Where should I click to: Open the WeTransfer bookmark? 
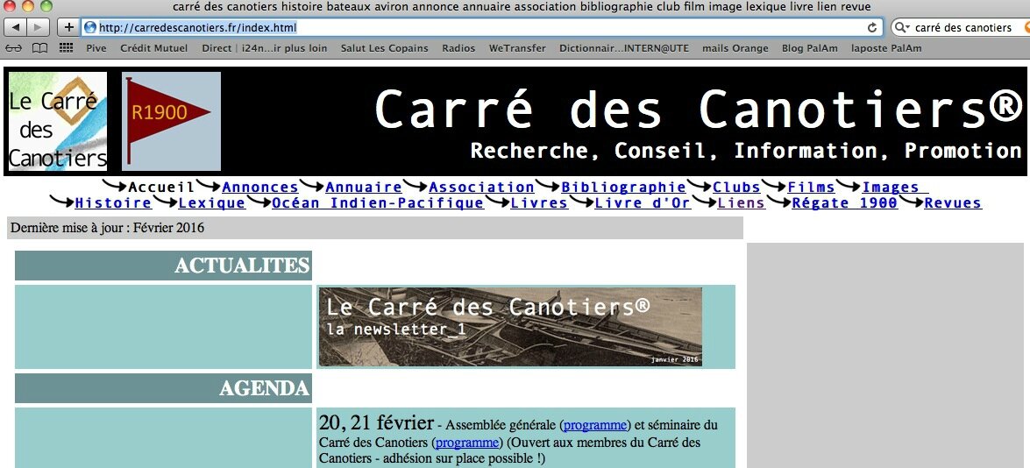click(517, 48)
